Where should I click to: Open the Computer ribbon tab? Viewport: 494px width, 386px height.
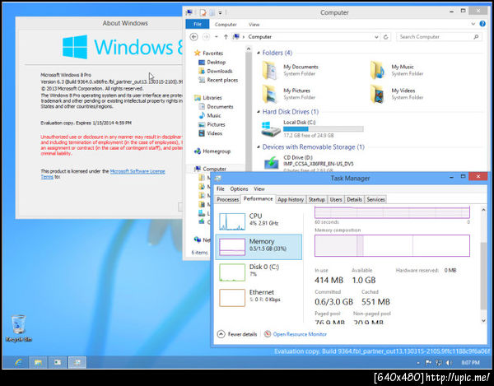(226, 24)
